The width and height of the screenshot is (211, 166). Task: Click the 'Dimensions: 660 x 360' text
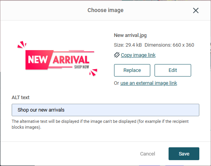click(x=169, y=45)
